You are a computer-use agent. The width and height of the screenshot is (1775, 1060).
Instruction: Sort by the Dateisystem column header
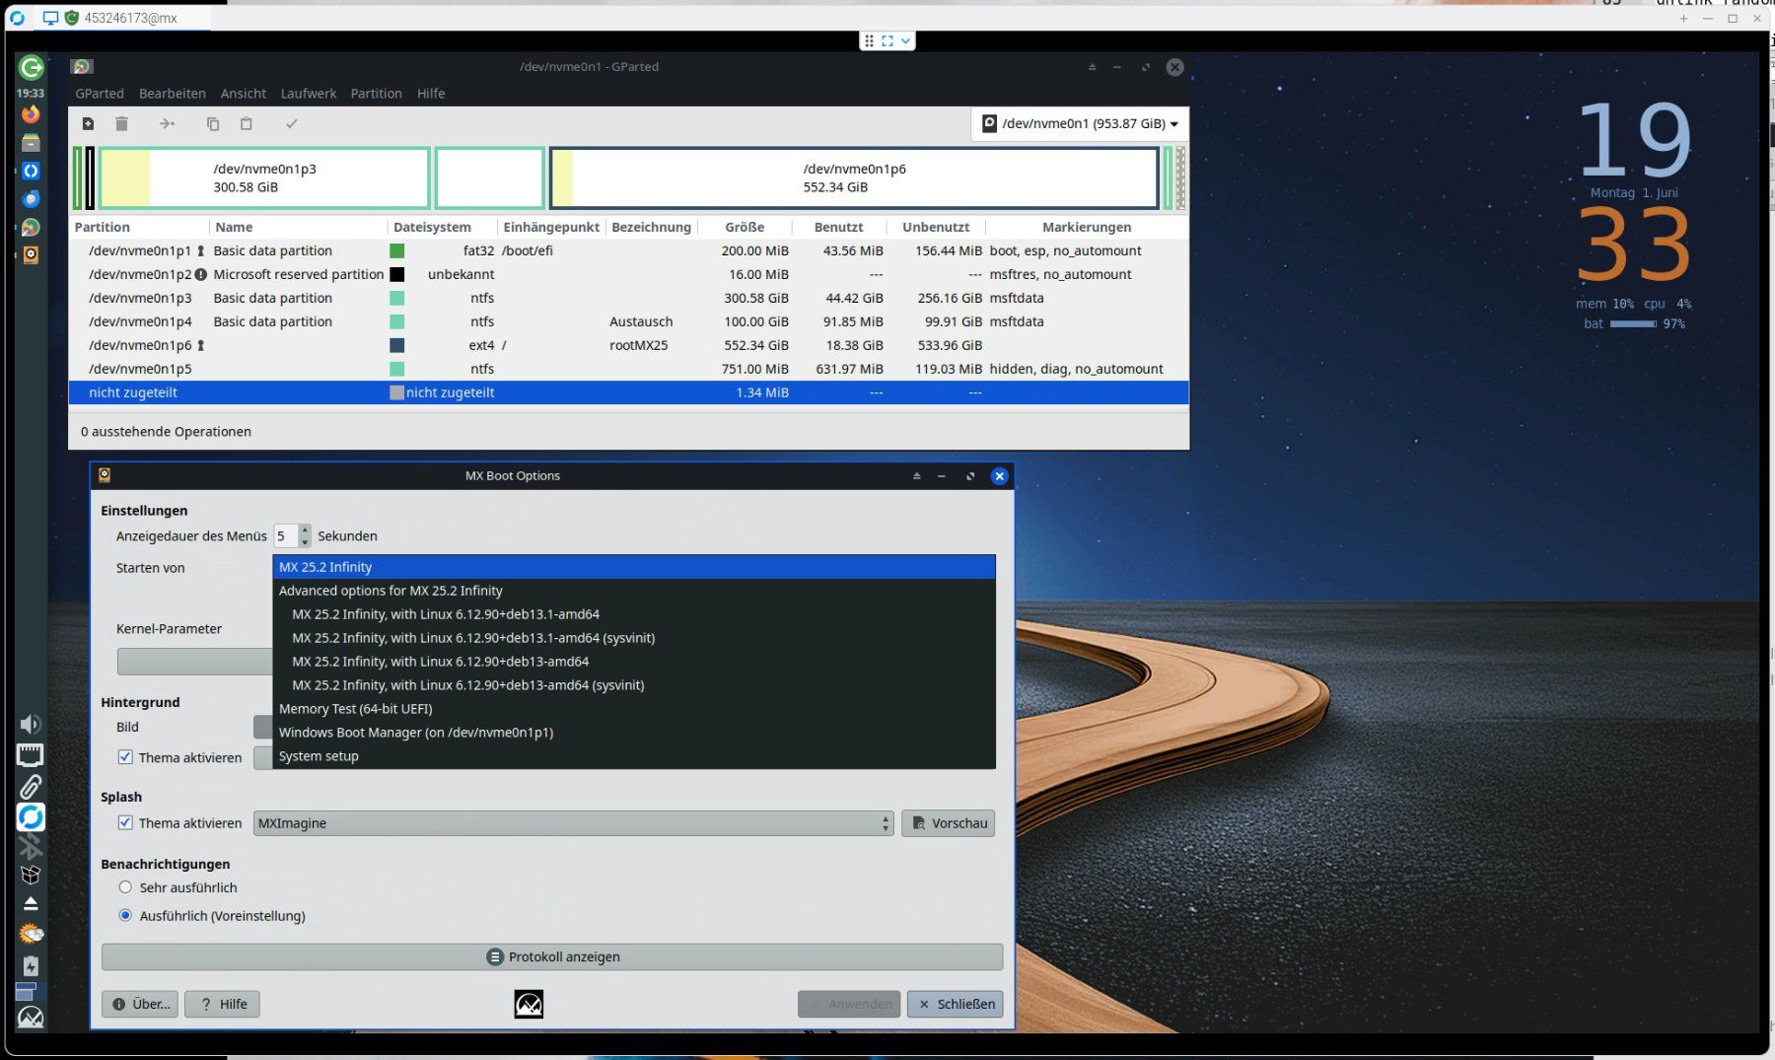442,227
